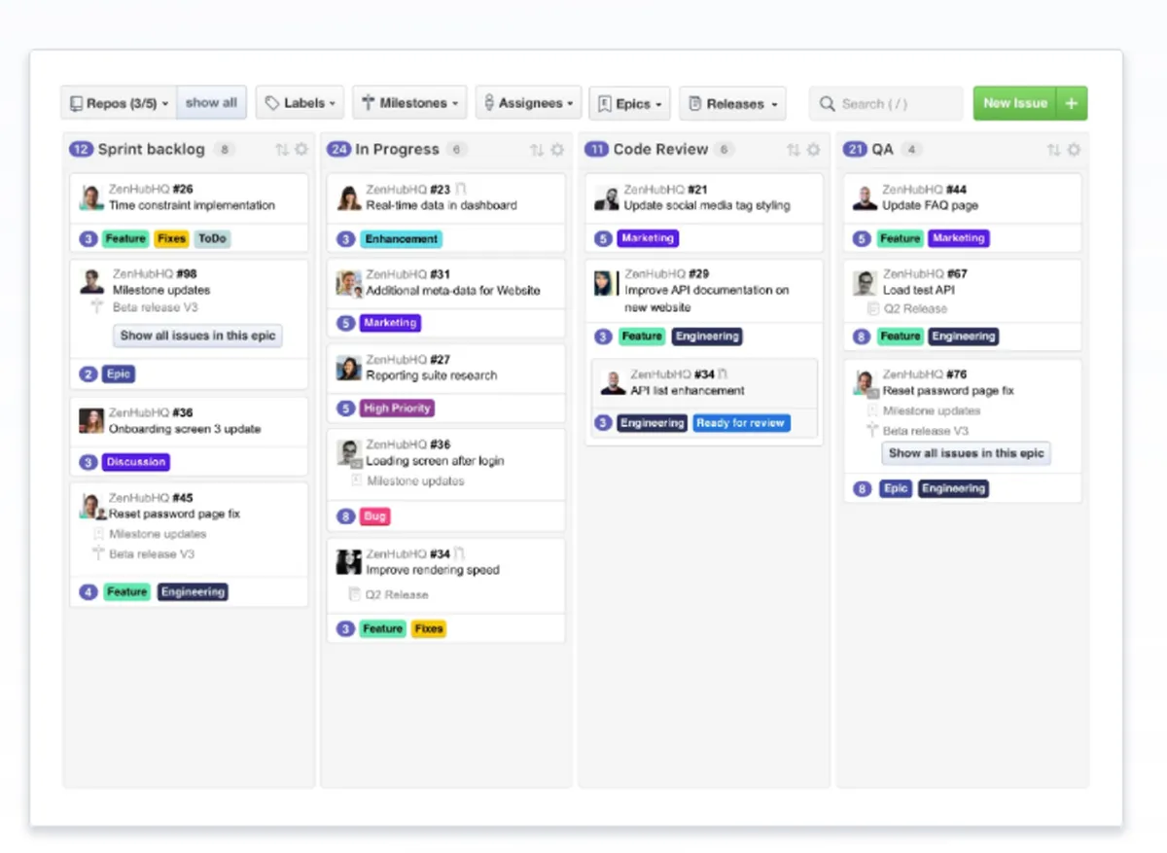Open the Epics filter dropdown
The width and height of the screenshot is (1167, 853).
tap(629, 103)
